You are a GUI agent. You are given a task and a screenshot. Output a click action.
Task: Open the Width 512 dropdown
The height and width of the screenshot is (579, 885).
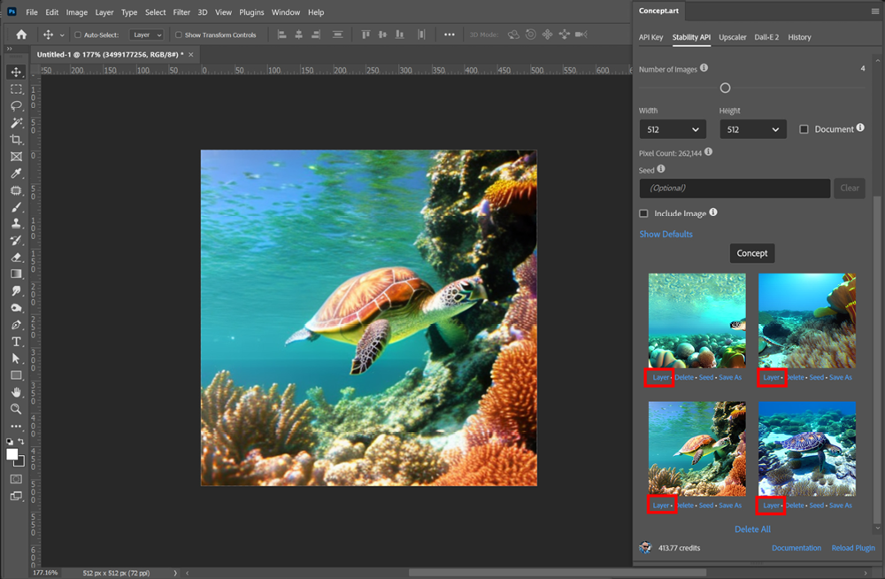point(673,129)
